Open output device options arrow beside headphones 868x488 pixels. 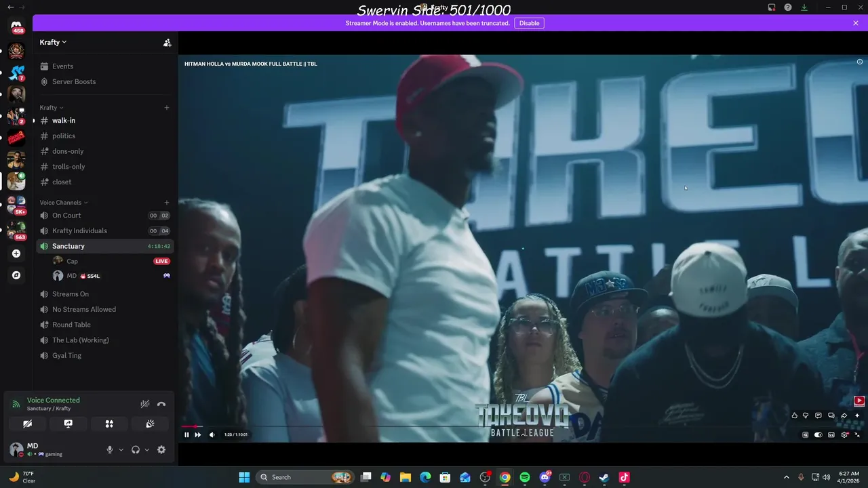147,449
